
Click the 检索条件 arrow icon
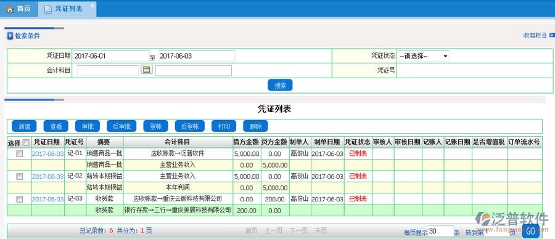pos(10,36)
